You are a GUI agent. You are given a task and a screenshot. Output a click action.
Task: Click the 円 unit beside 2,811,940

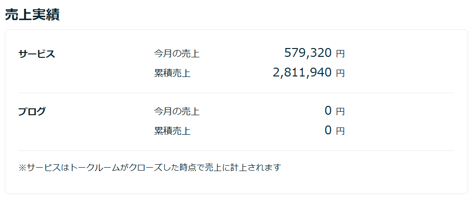[x=340, y=74]
